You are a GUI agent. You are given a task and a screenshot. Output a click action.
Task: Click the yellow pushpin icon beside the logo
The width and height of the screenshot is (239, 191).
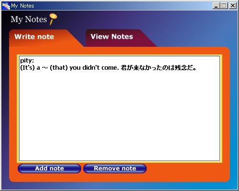53,19
